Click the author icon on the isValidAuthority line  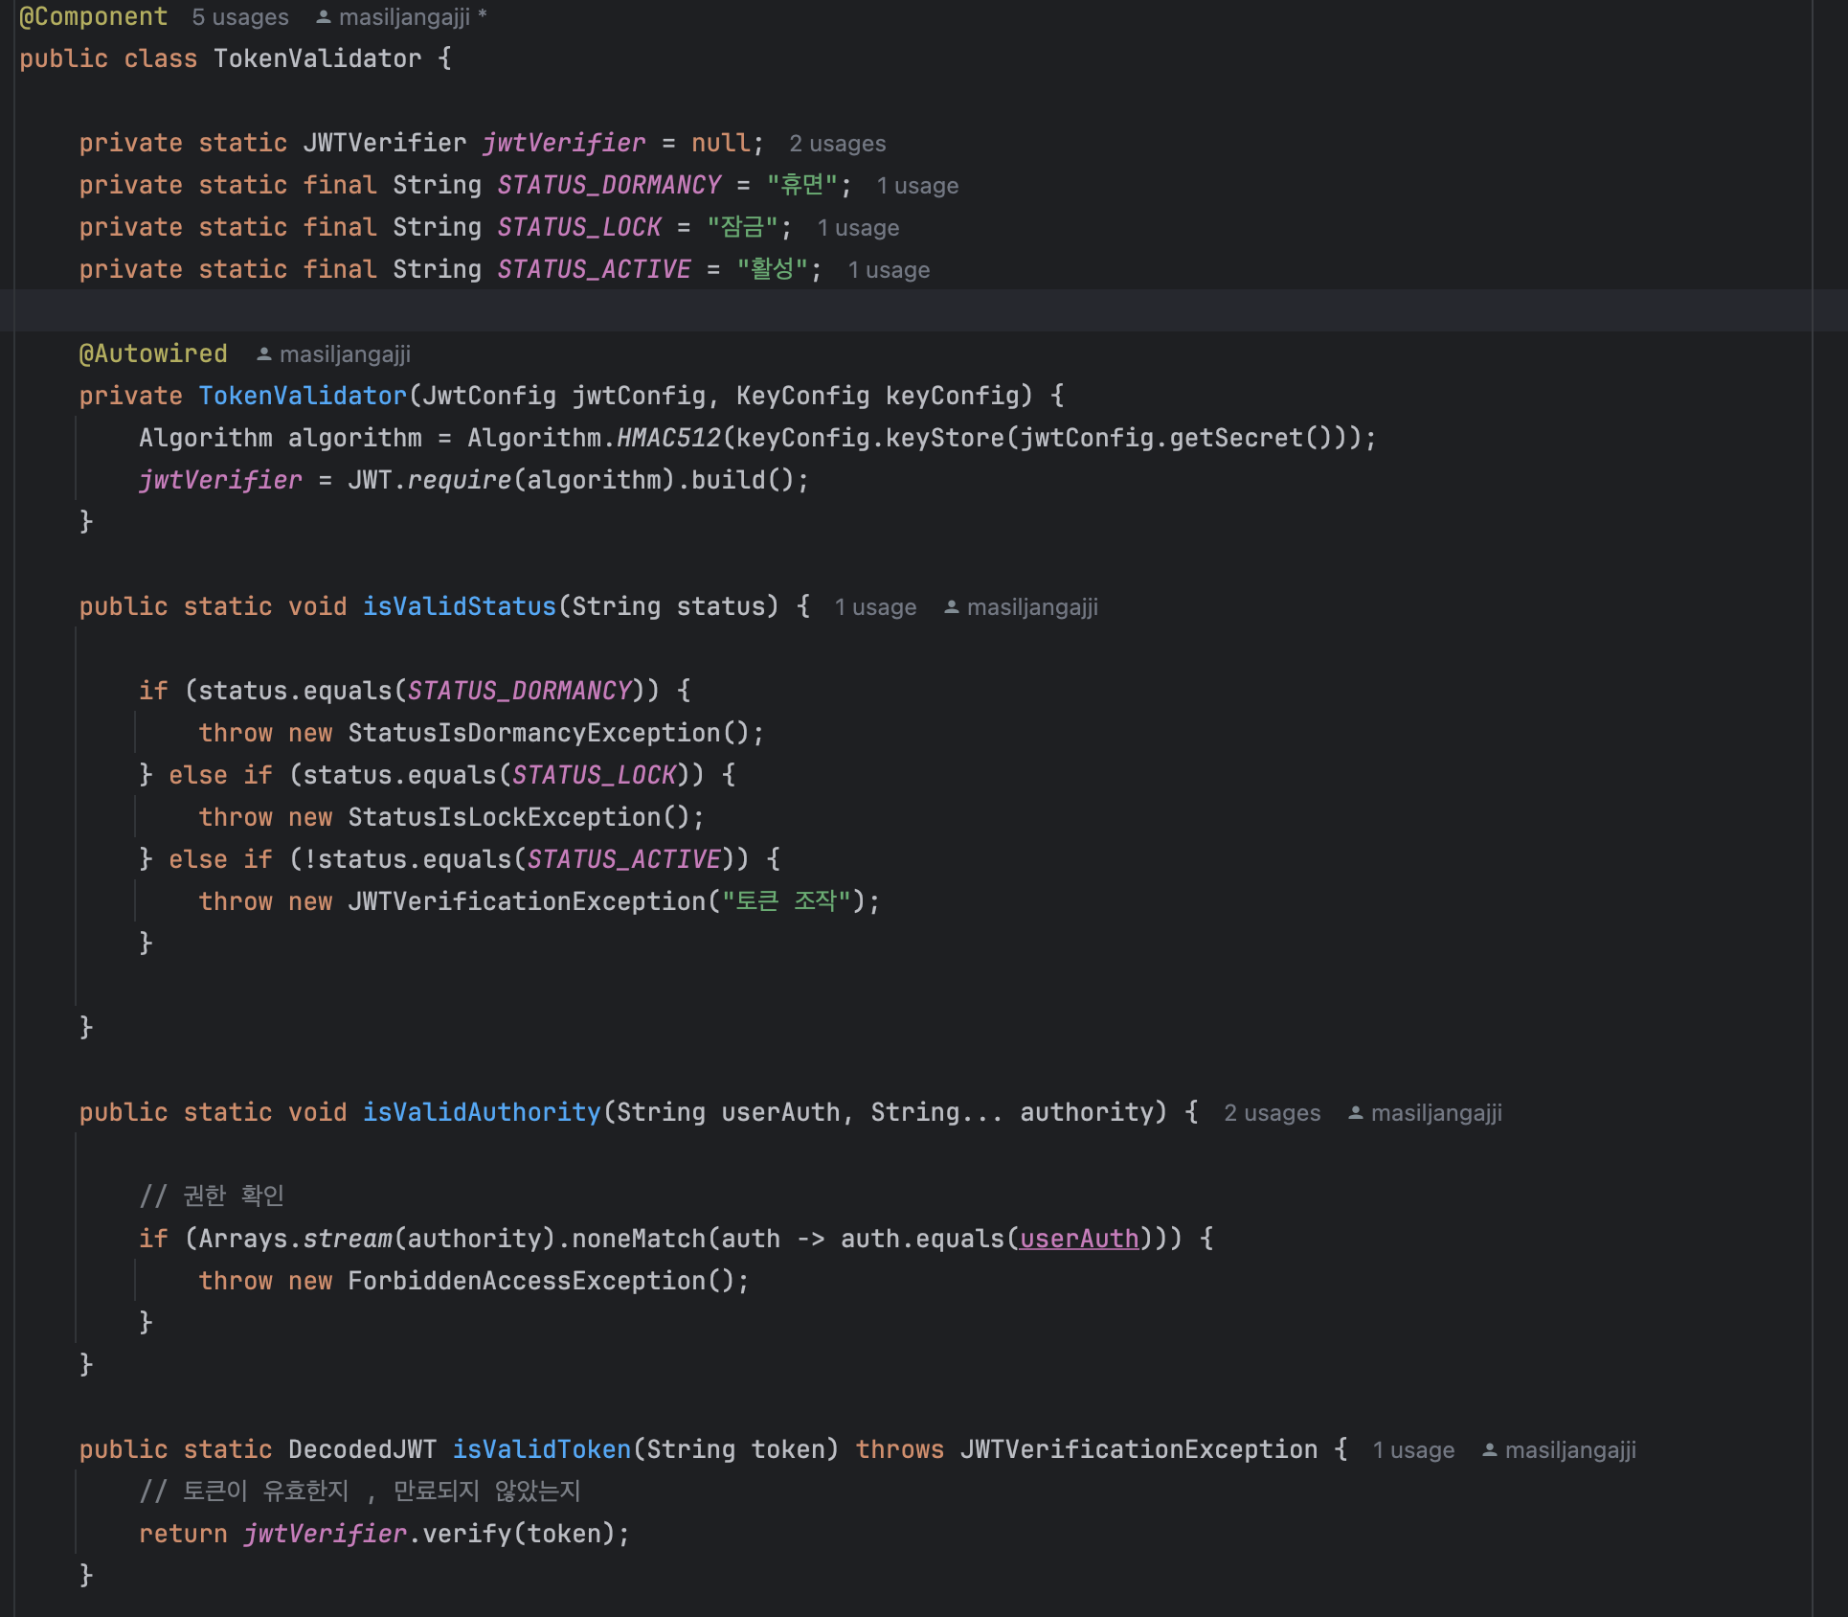click(1355, 1113)
